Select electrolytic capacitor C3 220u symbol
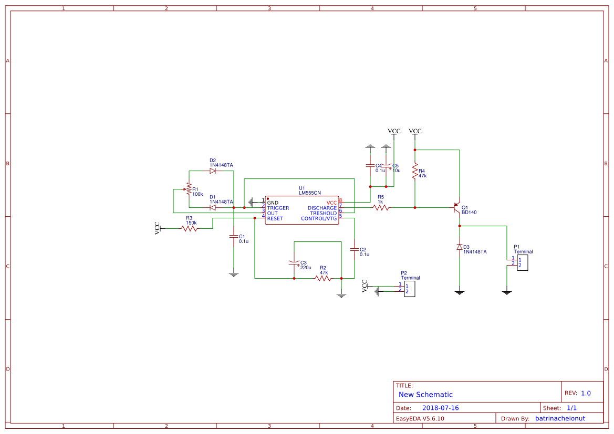The height and width of the screenshot is (434, 614). pyautogui.click(x=294, y=262)
